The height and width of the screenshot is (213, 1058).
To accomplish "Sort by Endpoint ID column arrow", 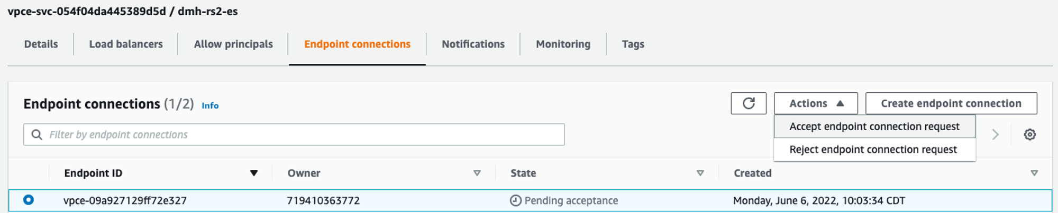I will [254, 173].
